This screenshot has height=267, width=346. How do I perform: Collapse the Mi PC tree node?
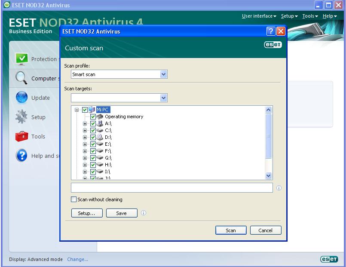coord(77,110)
